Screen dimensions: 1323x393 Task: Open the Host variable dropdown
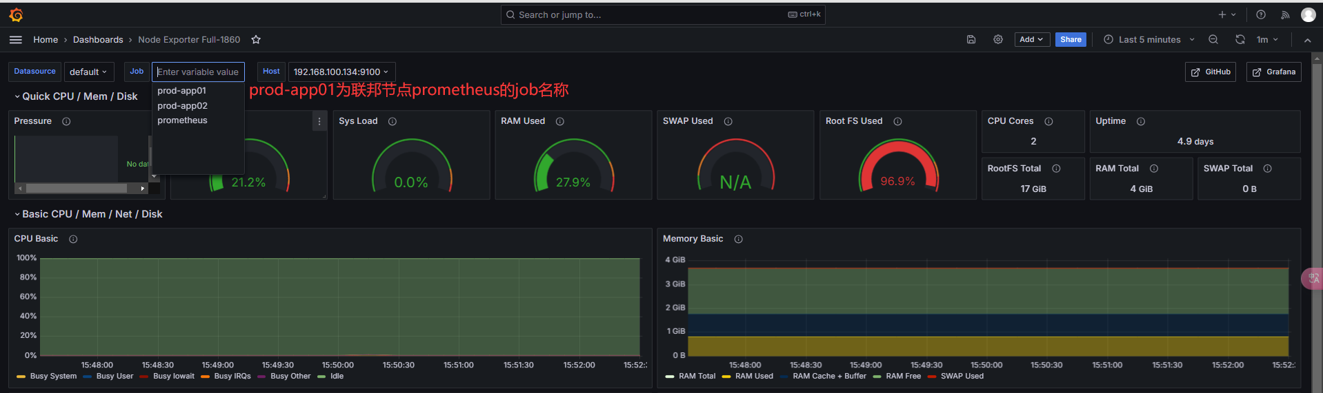click(341, 72)
